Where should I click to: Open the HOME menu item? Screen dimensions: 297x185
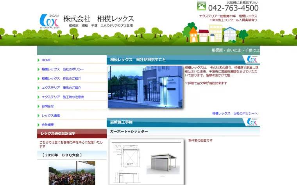[x=46, y=60]
